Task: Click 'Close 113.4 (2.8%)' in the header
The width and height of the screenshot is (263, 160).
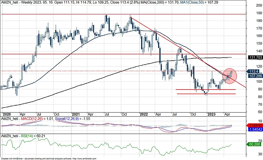Action: pos(125,2)
